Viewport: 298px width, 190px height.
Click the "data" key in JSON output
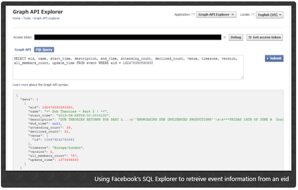tap(26, 99)
